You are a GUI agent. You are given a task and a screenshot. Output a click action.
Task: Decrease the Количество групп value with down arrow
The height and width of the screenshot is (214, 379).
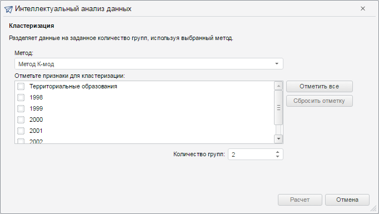coord(277,157)
